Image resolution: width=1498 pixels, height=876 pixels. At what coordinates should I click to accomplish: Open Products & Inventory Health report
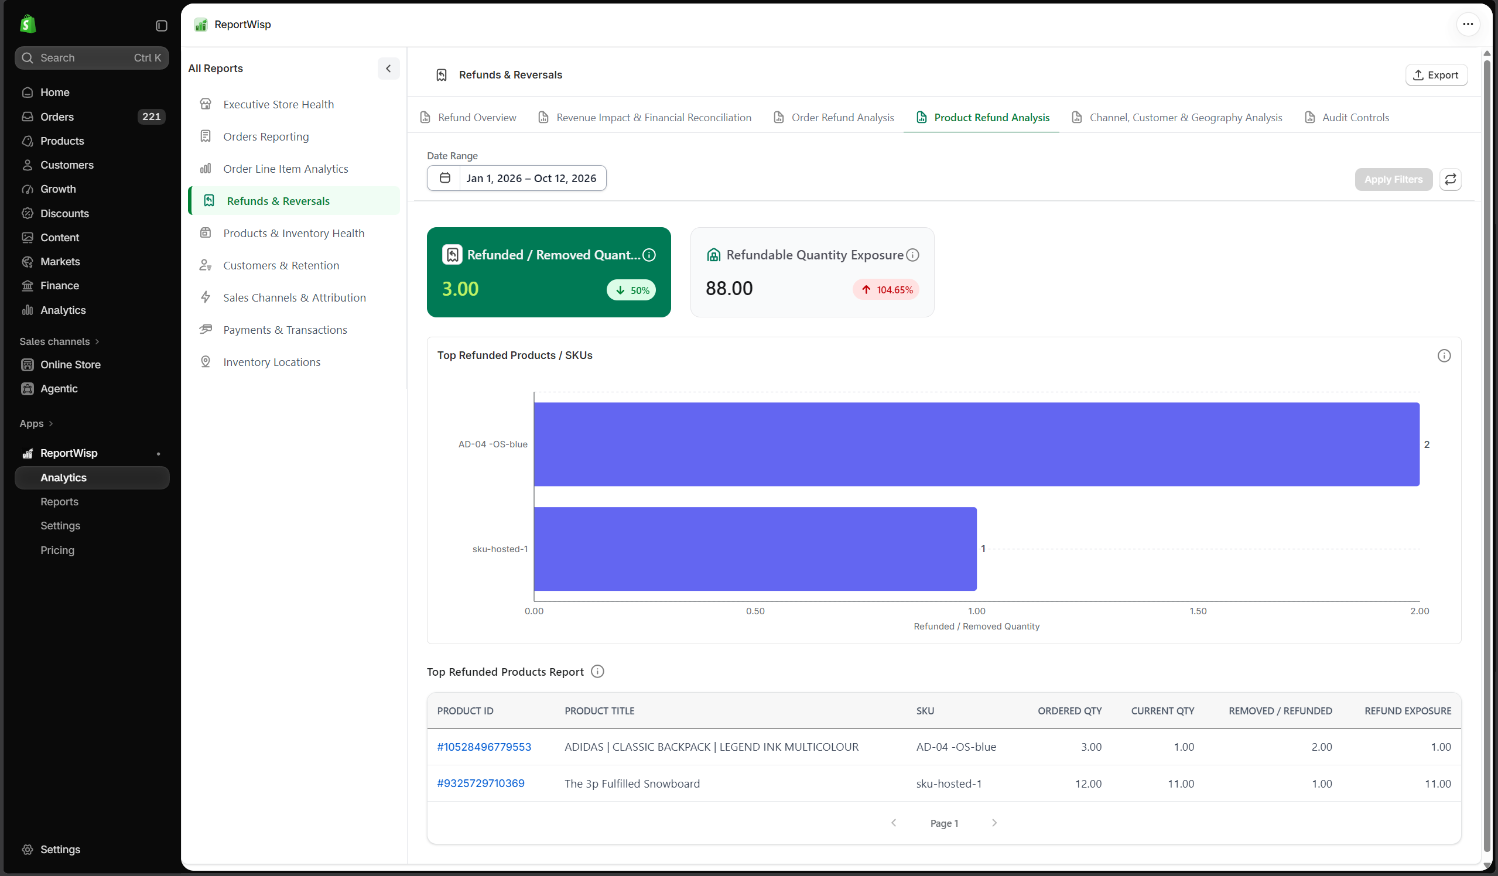tap(294, 233)
